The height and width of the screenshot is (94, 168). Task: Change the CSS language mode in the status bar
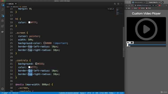click(x=97, y=93)
